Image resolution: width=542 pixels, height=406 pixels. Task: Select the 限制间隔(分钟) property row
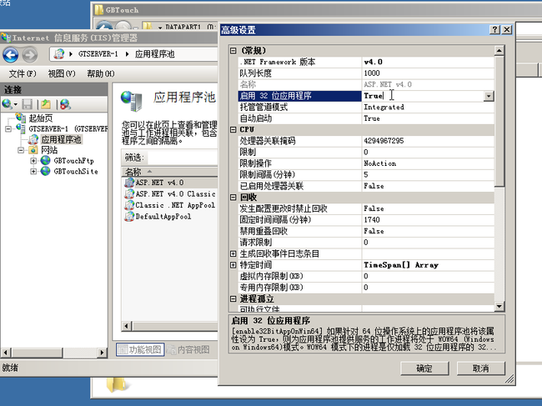click(x=366, y=175)
